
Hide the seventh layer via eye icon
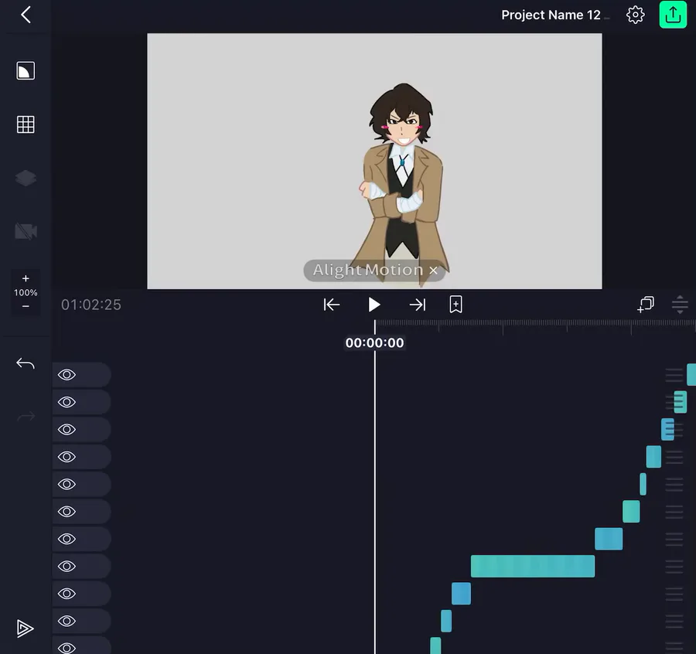[x=67, y=539]
